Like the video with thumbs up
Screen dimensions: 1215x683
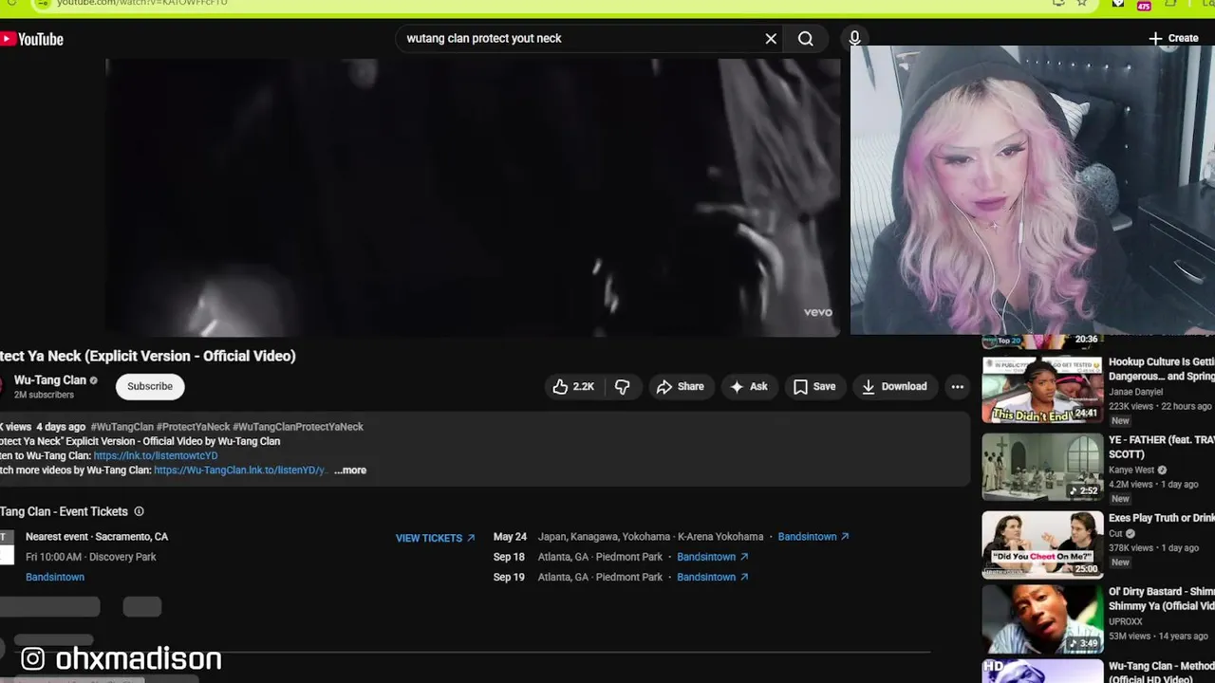pos(573,386)
